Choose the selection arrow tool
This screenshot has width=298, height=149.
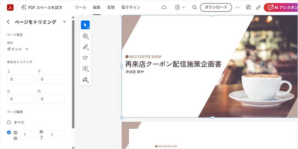coord(85,25)
